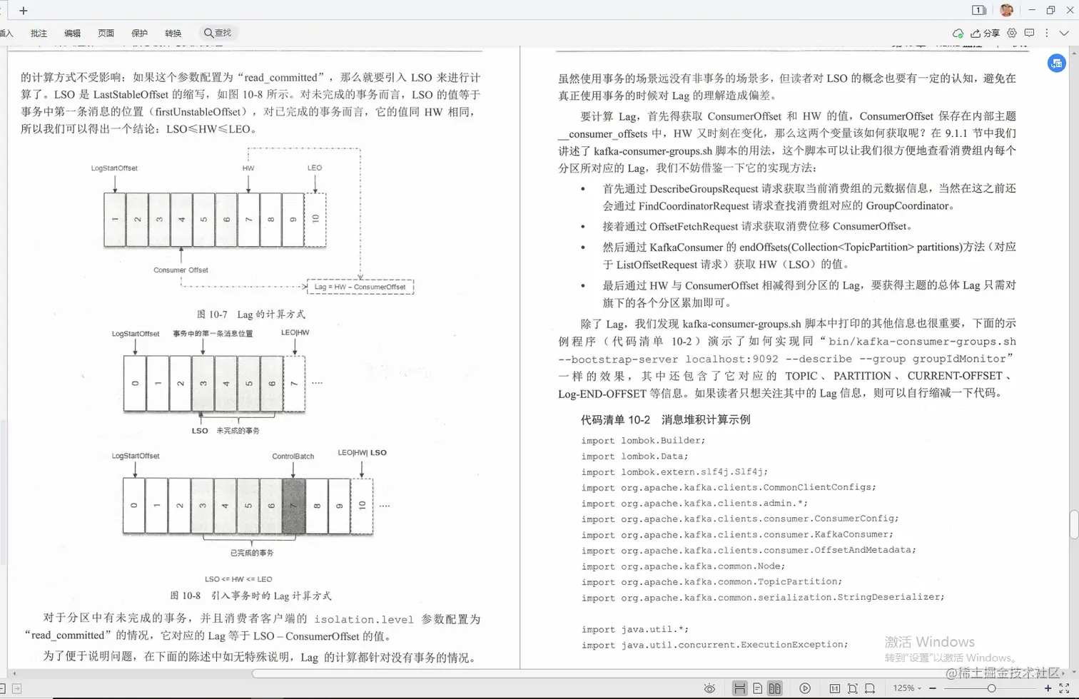Switch to the 批注 (Annotate) tab
Screen dimensions: 1079x699
coord(39,33)
